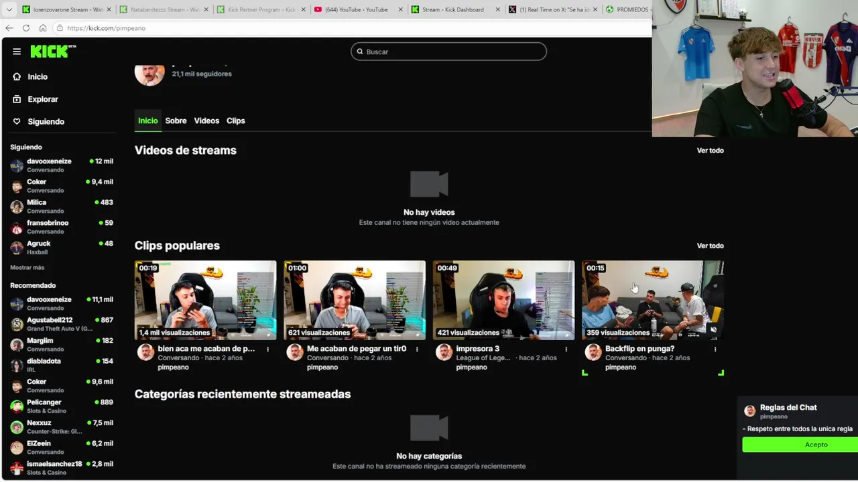Open fransobrinoo channel avatar in sidebar
The image size is (858, 482).
tap(17, 227)
